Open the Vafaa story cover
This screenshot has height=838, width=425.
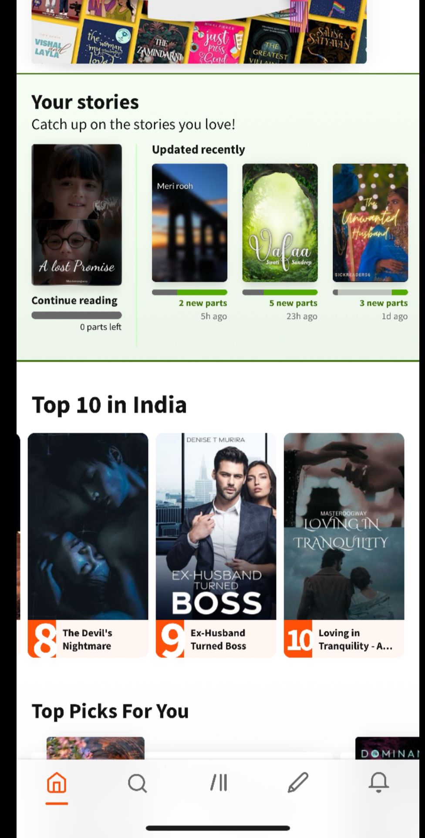(x=280, y=223)
